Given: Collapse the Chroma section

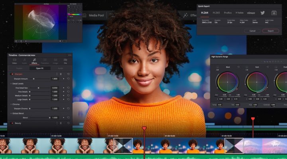Looking at the screenshot, I should [11, 104].
